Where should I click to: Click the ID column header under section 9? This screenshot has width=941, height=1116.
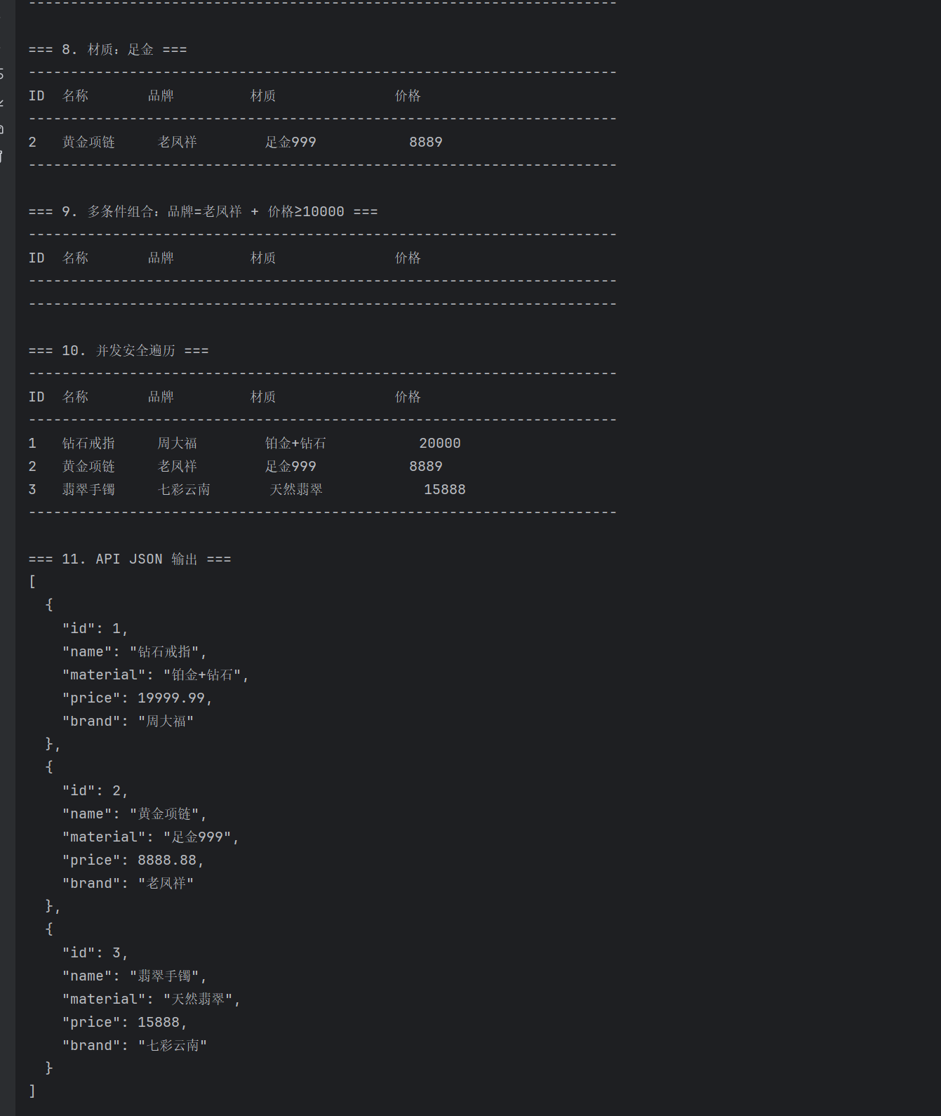click(x=36, y=258)
